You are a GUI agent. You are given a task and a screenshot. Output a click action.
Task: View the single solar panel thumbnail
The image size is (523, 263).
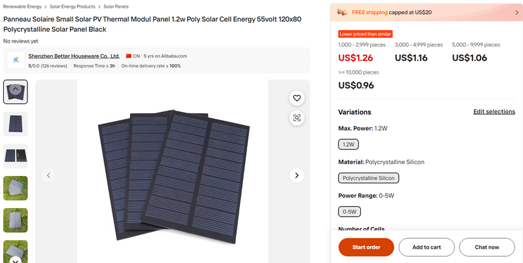[x=16, y=124]
